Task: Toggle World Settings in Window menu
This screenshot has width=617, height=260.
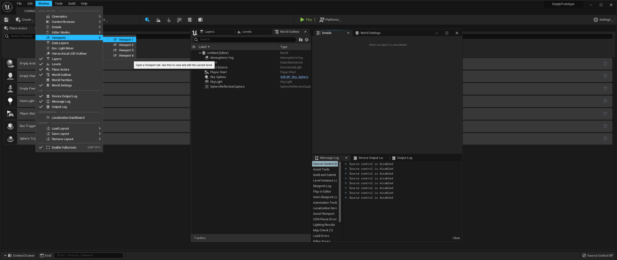Action: (69, 85)
